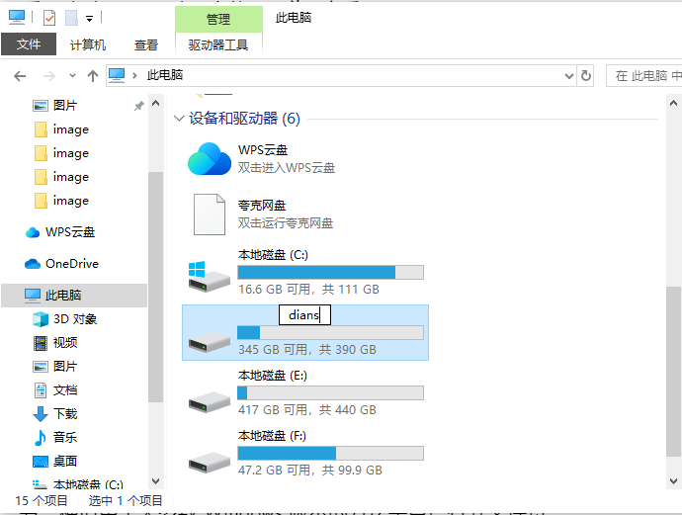Click the 设备和驱动器 (6) group header

[x=244, y=119]
